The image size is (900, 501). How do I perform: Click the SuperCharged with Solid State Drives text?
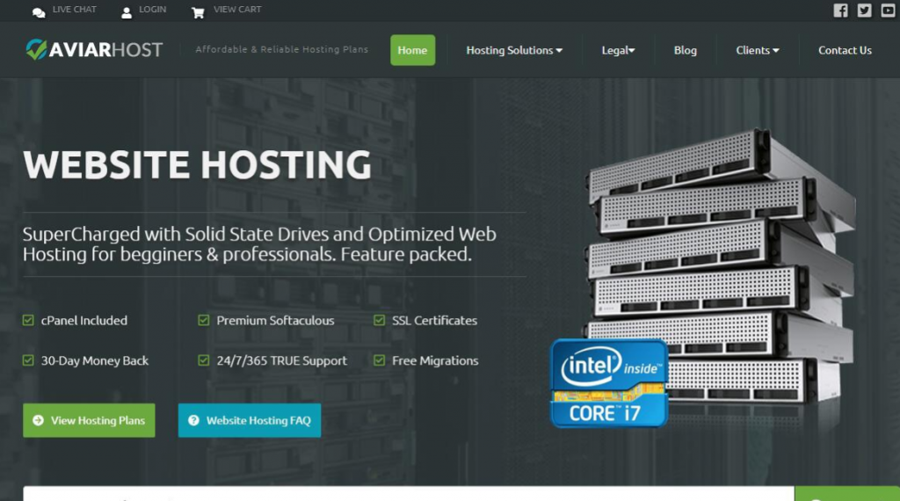pyautogui.click(x=259, y=243)
